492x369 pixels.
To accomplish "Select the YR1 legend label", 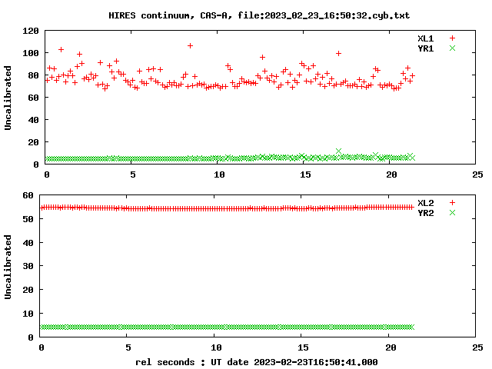I will 425,48.
